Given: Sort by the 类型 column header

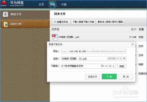Looking at the screenshot, I should pyautogui.click(x=141, y=29).
